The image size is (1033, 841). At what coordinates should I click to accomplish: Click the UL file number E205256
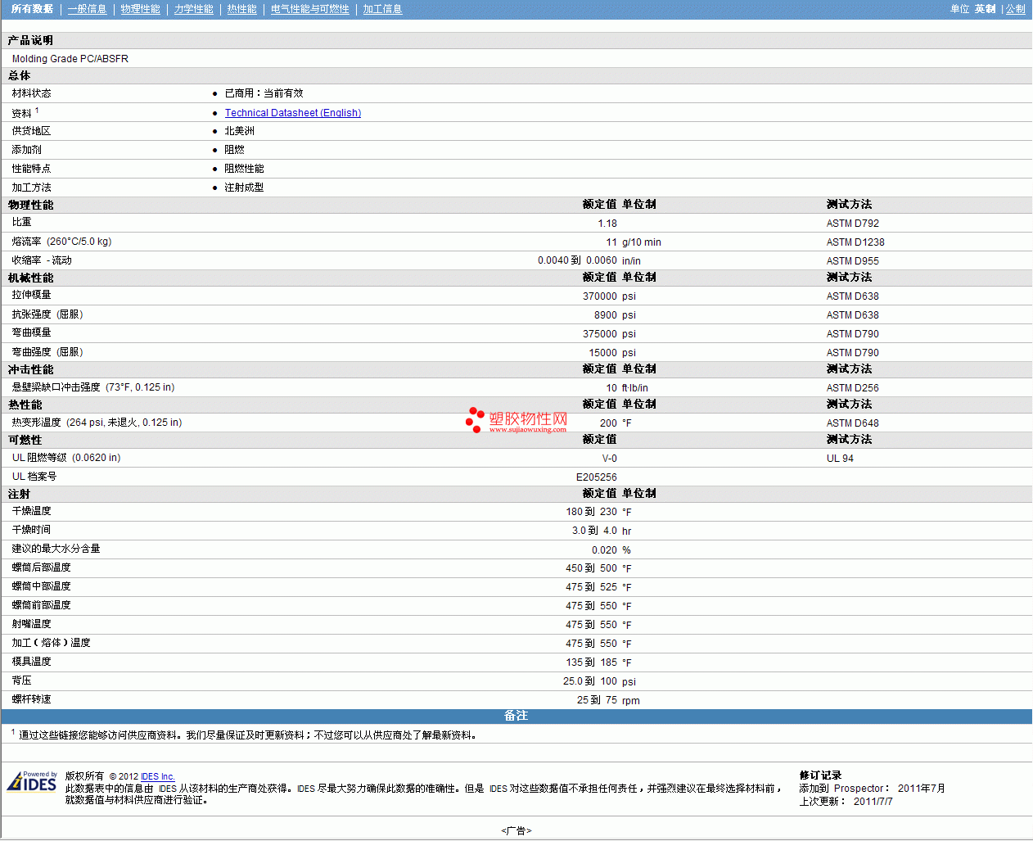point(596,477)
